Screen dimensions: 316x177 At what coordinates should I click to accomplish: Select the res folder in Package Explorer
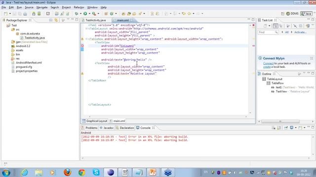(x=16, y=59)
